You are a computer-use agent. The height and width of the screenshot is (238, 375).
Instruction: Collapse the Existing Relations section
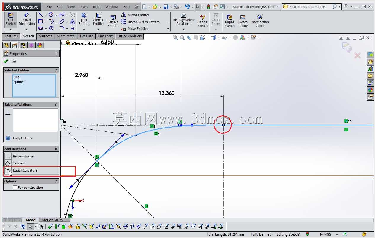click(56, 105)
